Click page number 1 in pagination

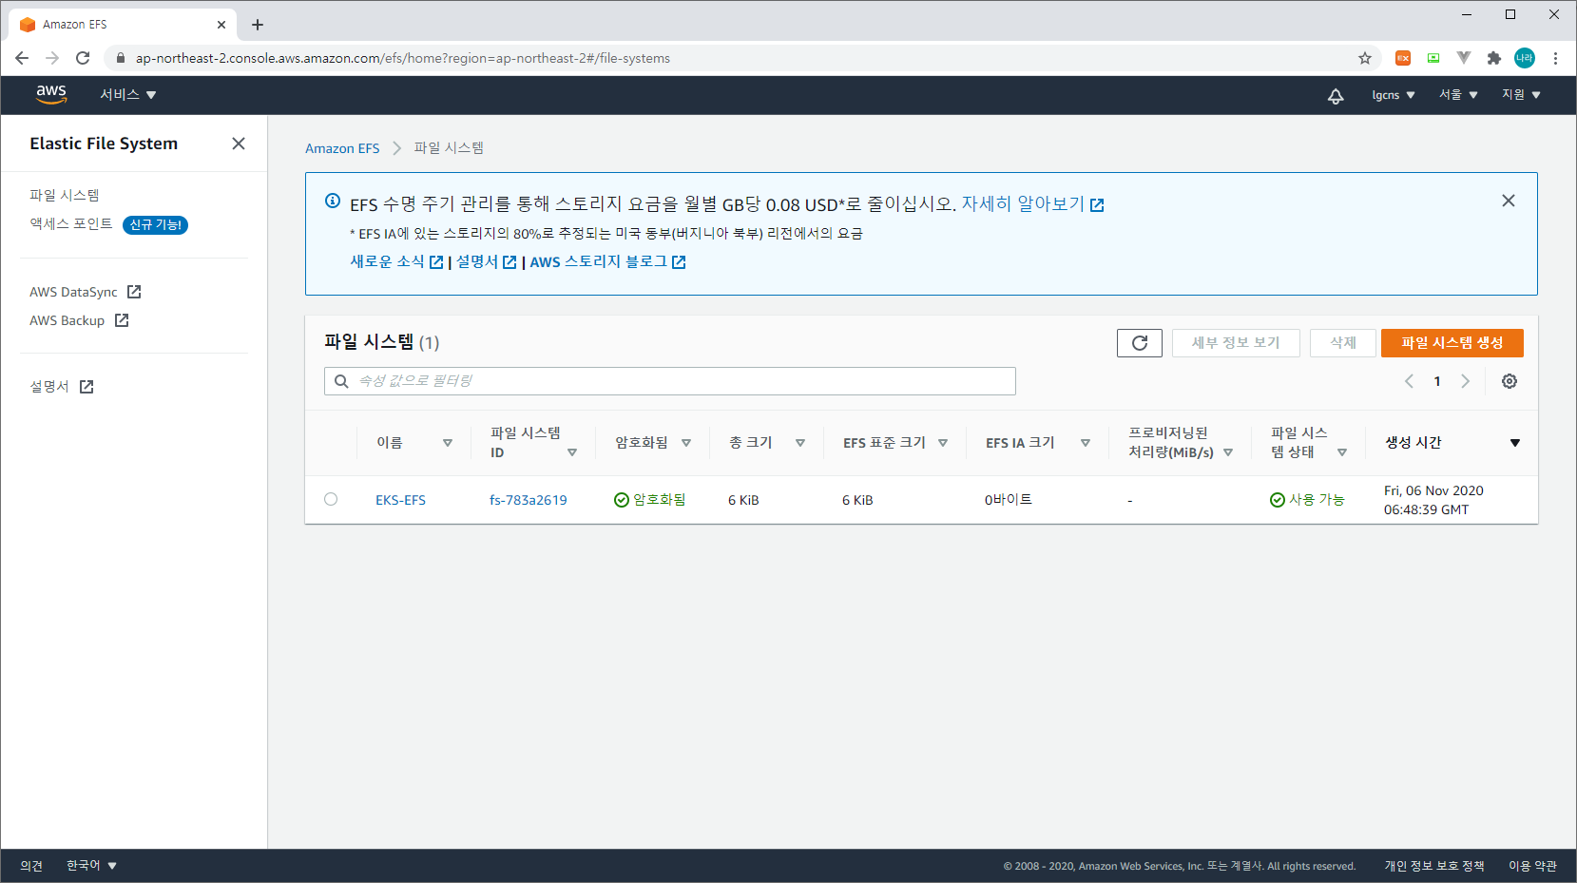click(x=1437, y=381)
